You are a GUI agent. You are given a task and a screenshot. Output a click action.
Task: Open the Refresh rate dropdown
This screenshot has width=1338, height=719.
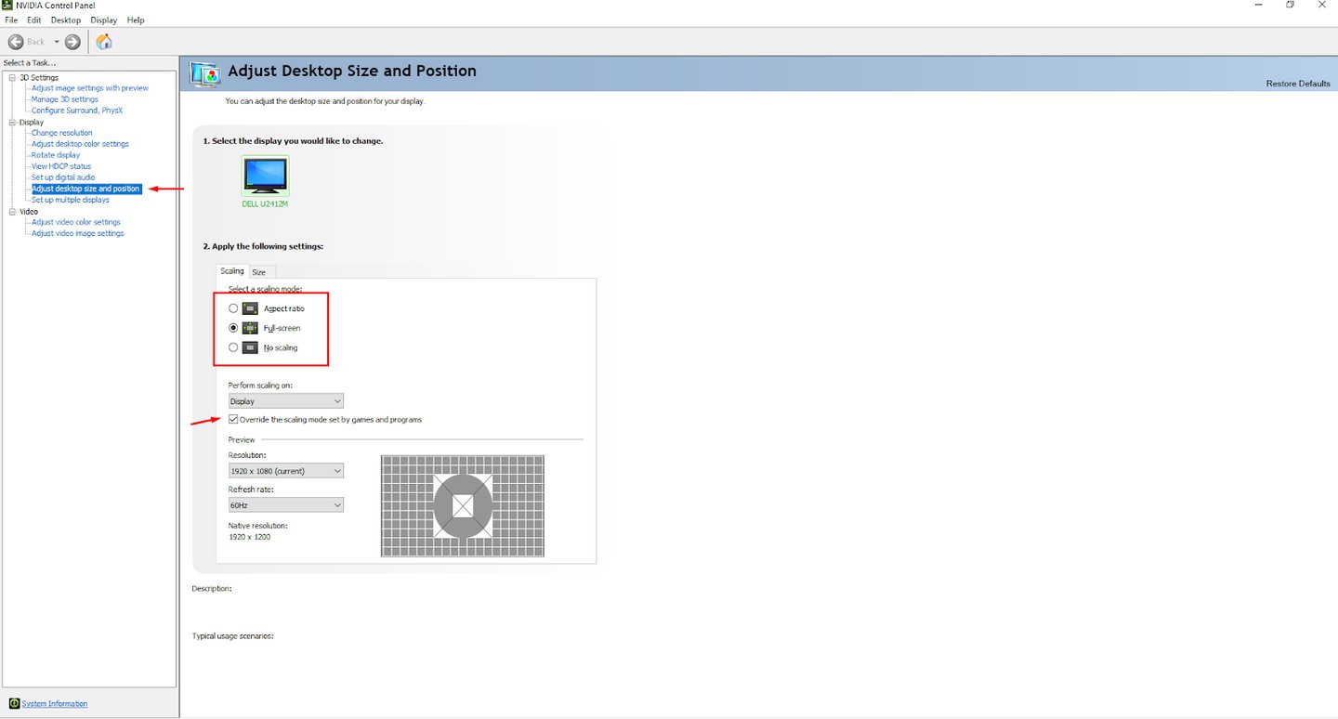pyautogui.click(x=335, y=504)
